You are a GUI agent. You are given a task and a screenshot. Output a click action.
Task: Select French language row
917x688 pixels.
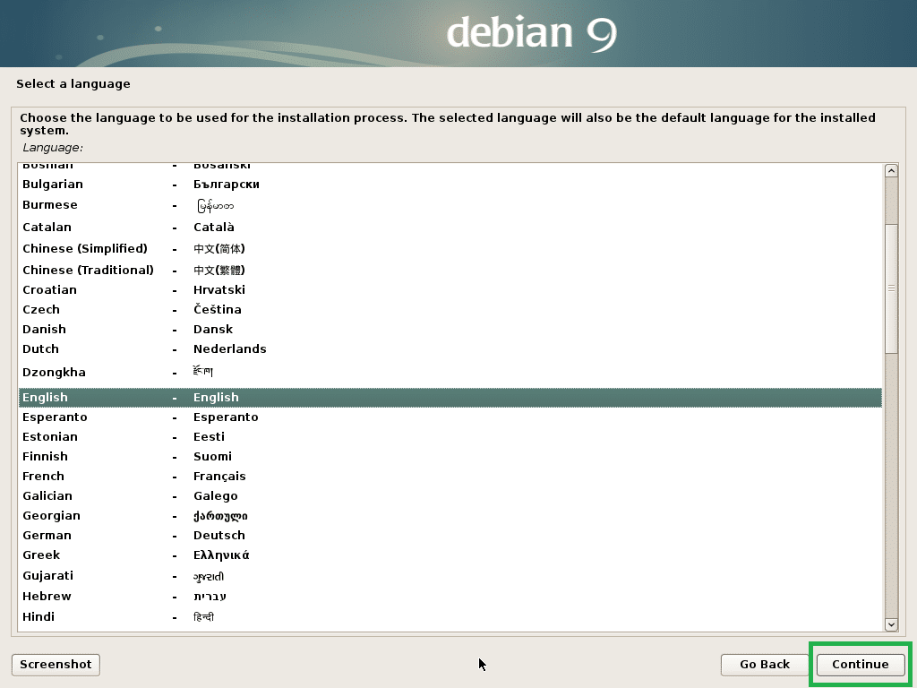tap(450, 477)
